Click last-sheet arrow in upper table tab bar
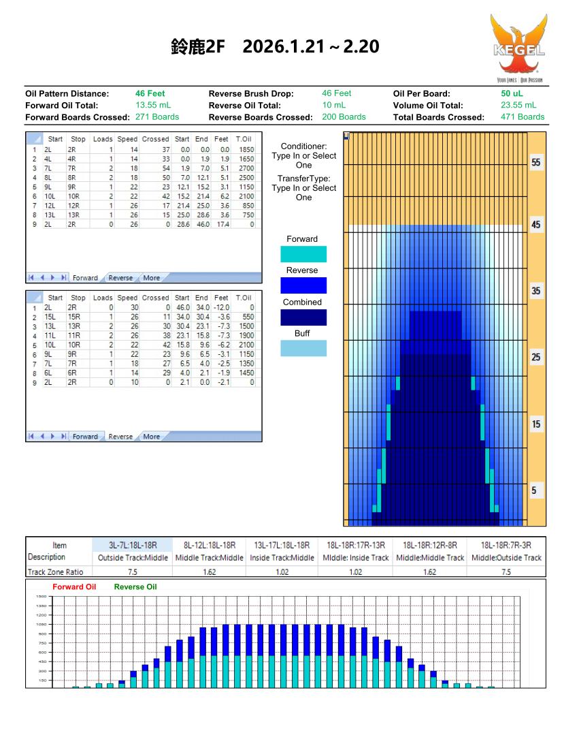The width and height of the screenshot is (579, 750). pos(63,278)
